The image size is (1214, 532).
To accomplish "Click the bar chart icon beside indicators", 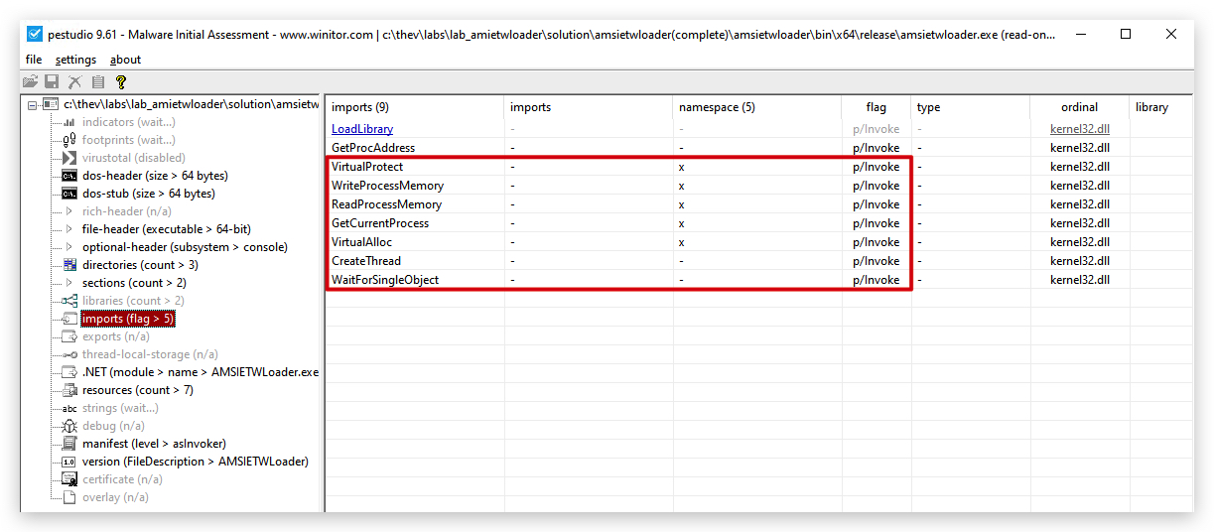I will tap(69, 122).
